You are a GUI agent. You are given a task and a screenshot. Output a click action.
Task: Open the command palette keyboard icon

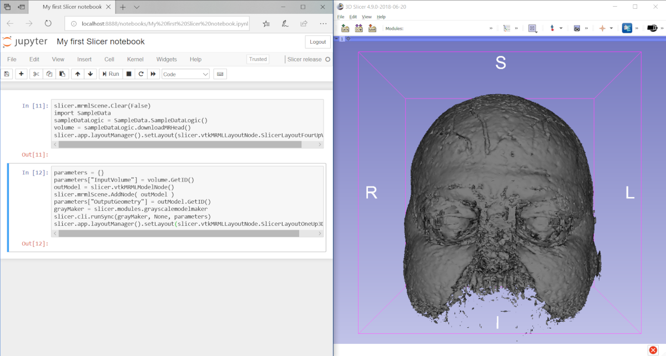pyautogui.click(x=220, y=74)
